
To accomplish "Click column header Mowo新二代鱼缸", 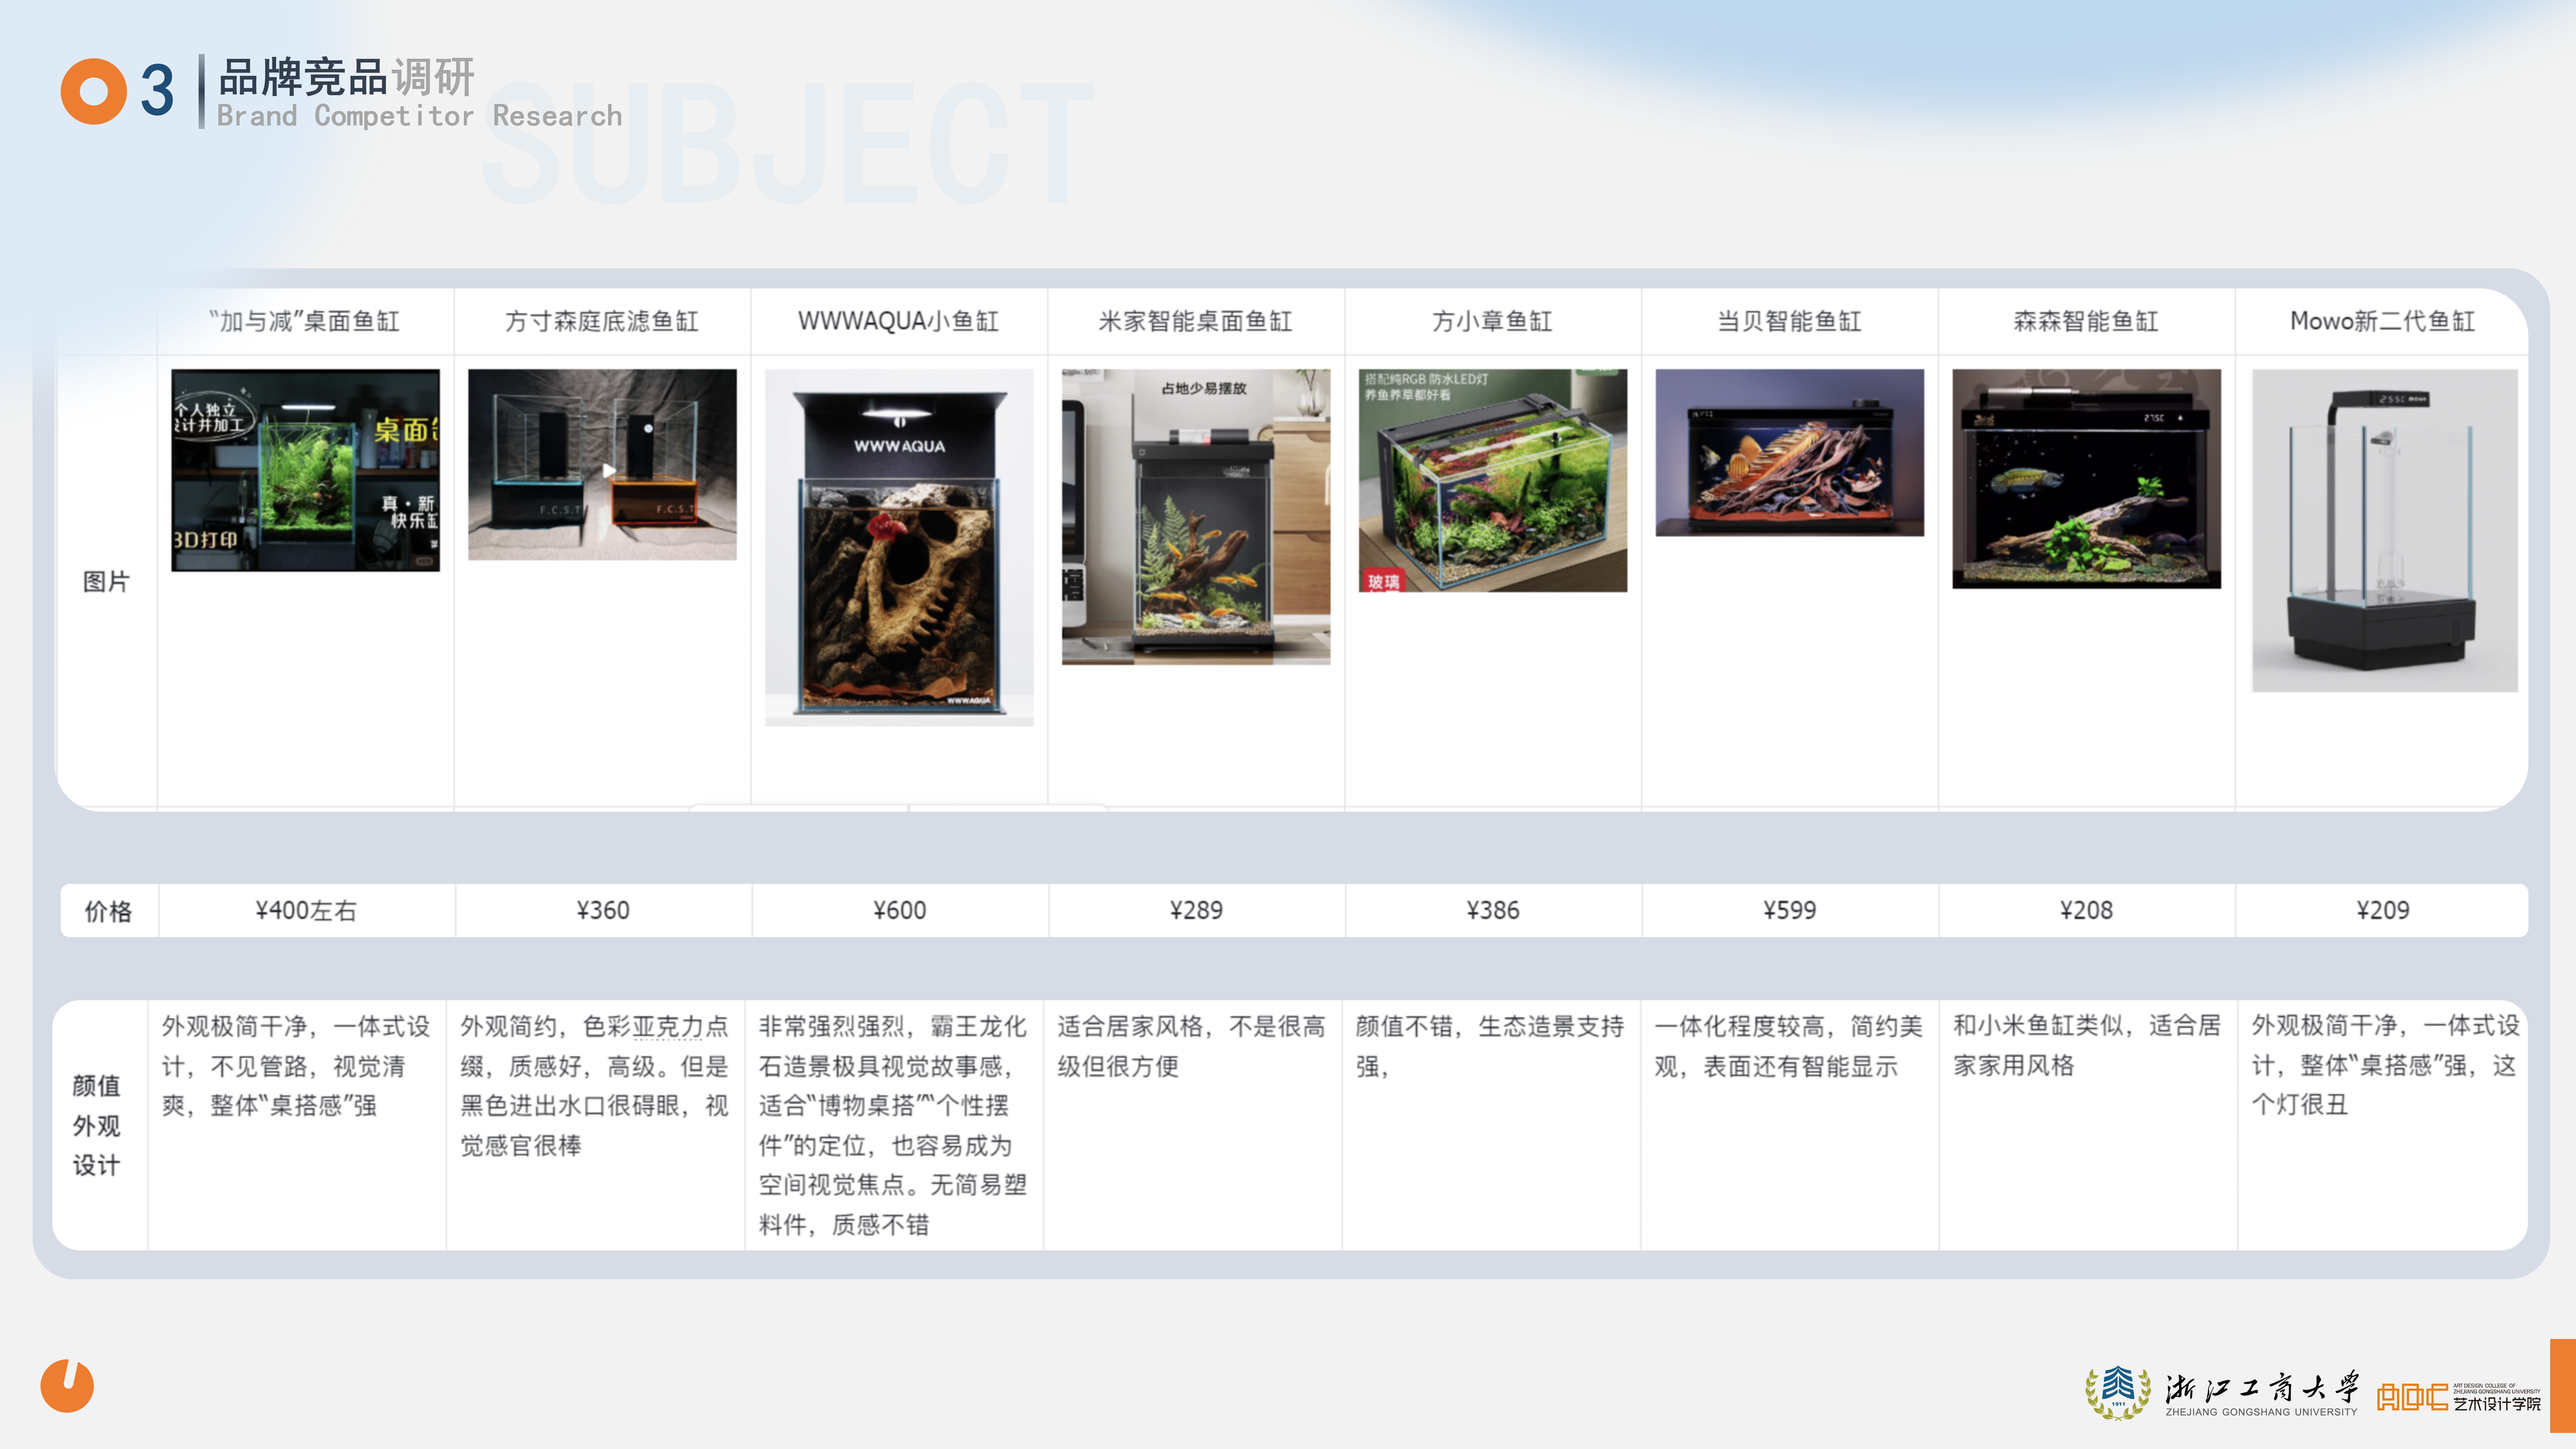I will (2382, 321).
